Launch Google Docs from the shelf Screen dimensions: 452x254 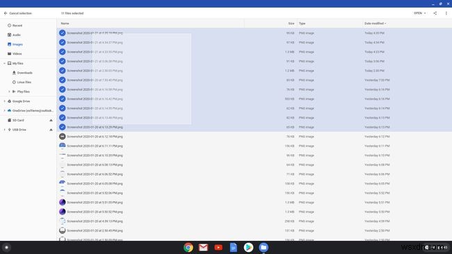tap(233, 247)
